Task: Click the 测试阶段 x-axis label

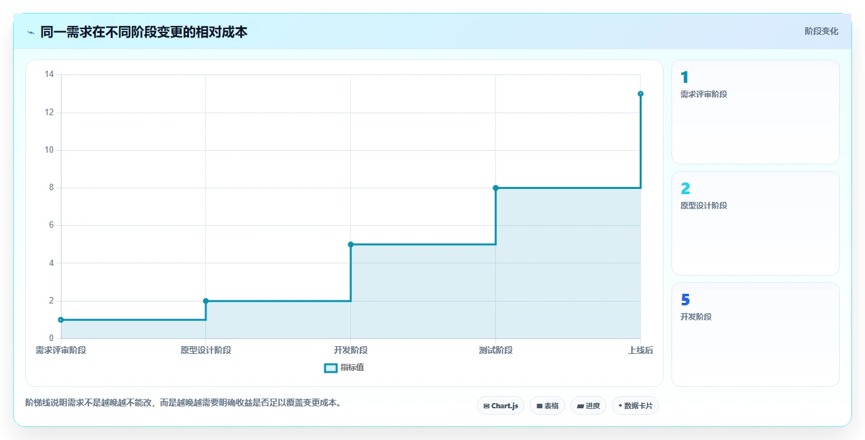Action: click(496, 350)
